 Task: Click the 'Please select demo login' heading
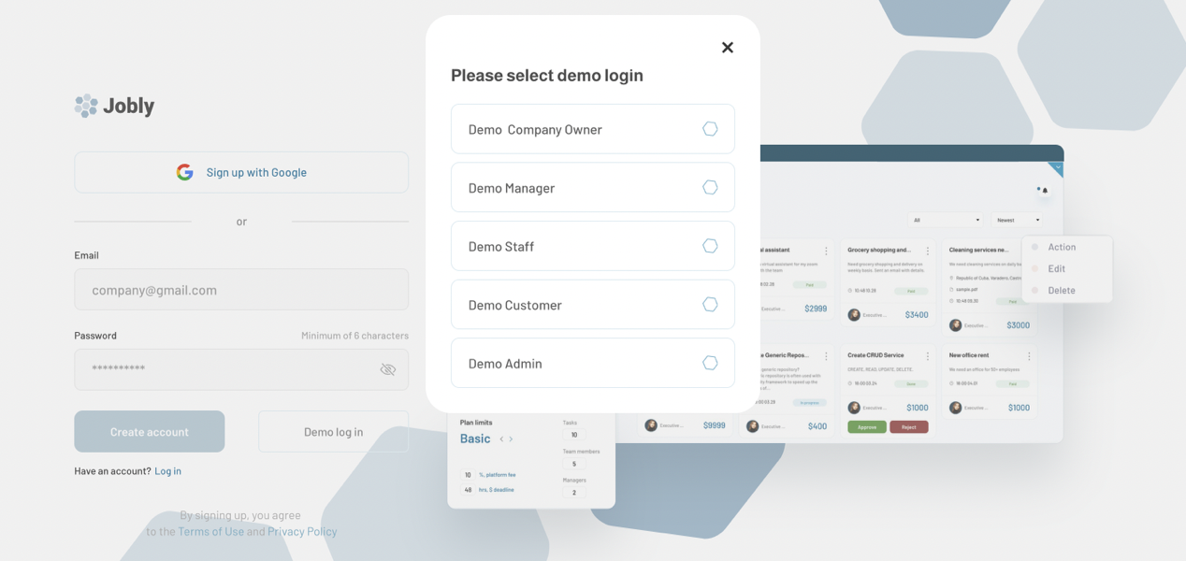click(547, 75)
